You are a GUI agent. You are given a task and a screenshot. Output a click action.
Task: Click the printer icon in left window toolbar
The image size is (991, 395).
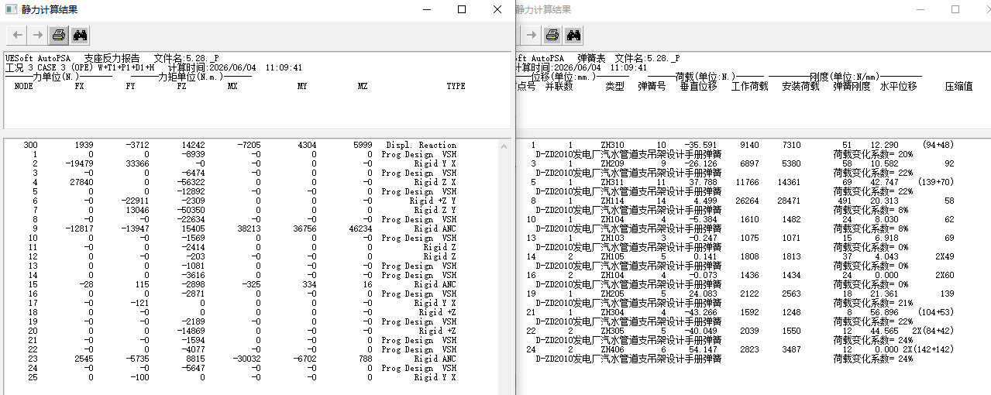pyautogui.click(x=58, y=35)
